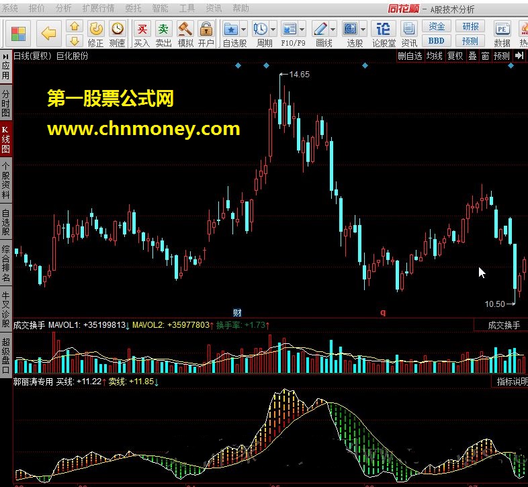The height and width of the screenshot is (487, 528).
Task: Click the 资金 button
Action: (437, 26)
